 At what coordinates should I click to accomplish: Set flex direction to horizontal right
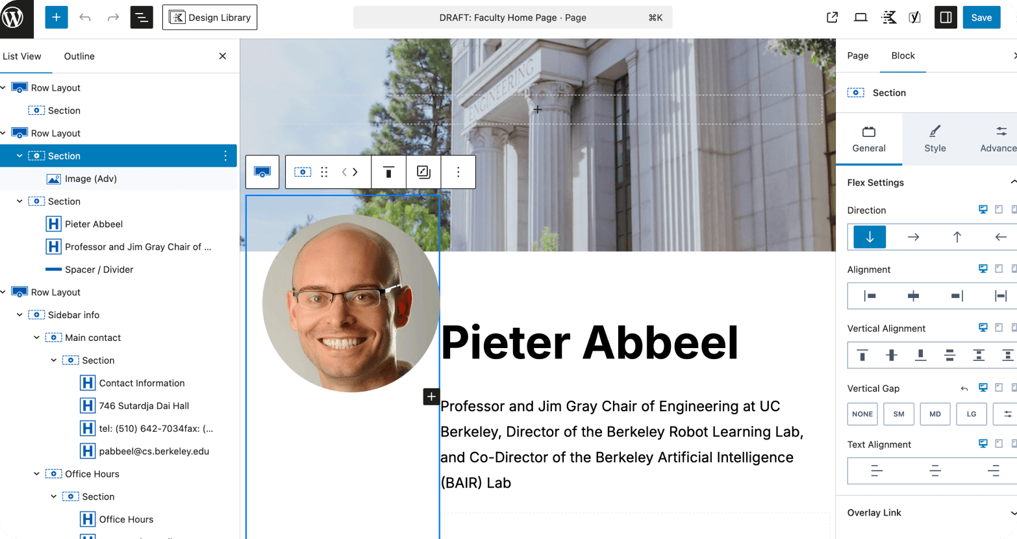pos(913,237)
